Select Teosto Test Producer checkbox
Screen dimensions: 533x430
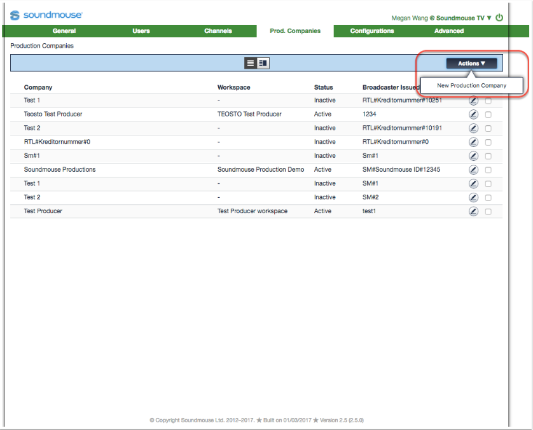coord(488,114)
